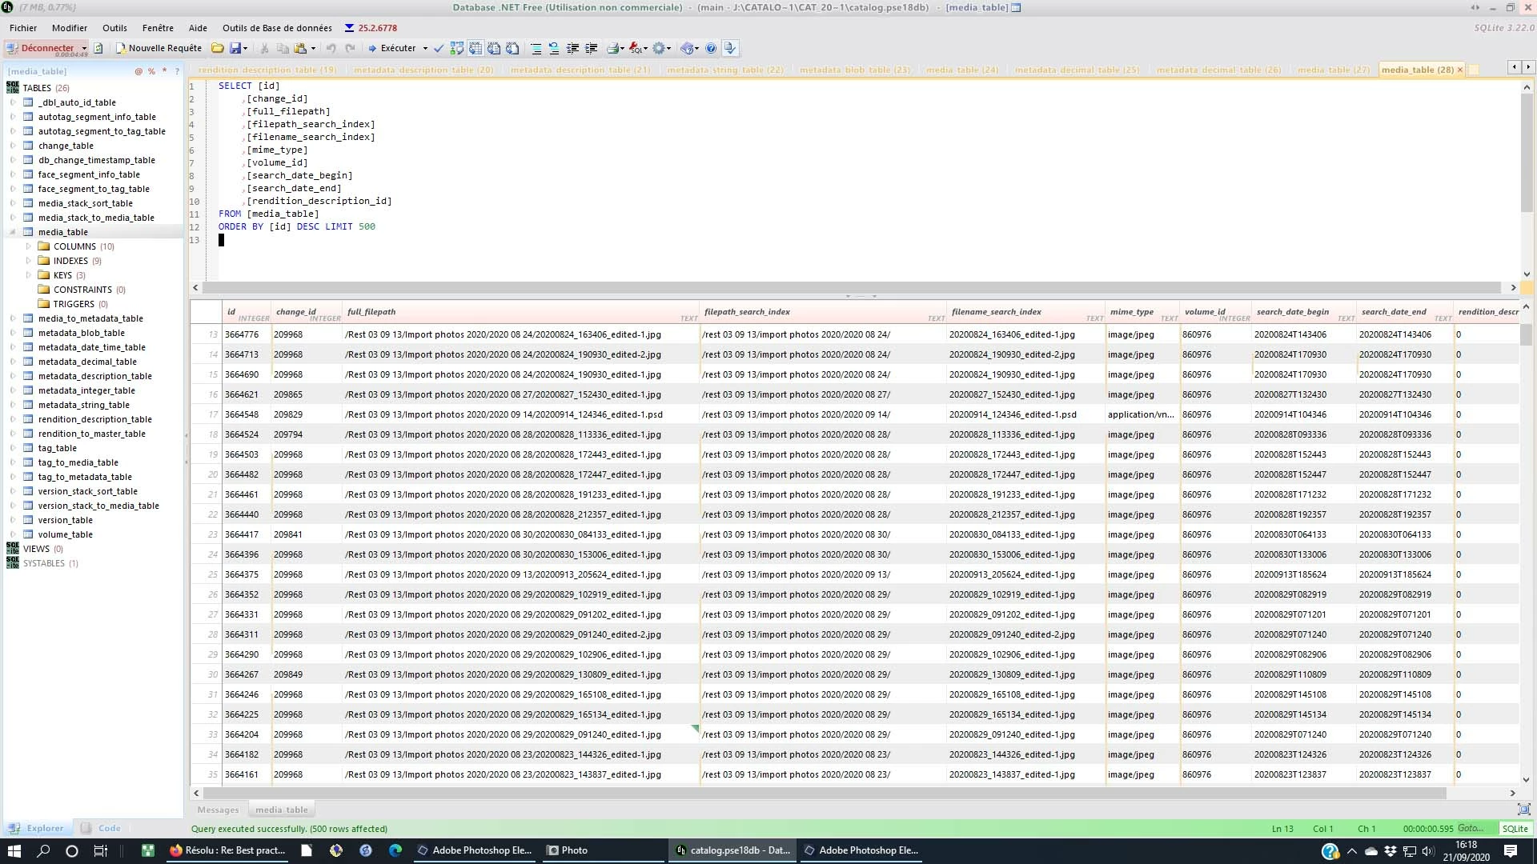
Task: Click the paste clipboard icon
Action: tap(300, 48)
